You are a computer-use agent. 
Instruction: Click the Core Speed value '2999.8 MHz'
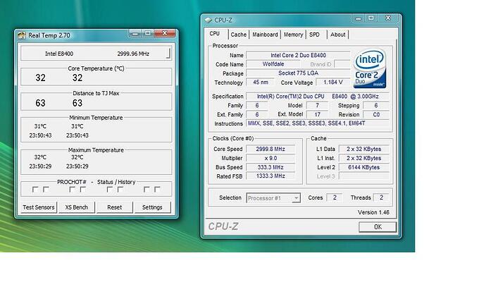270,149
